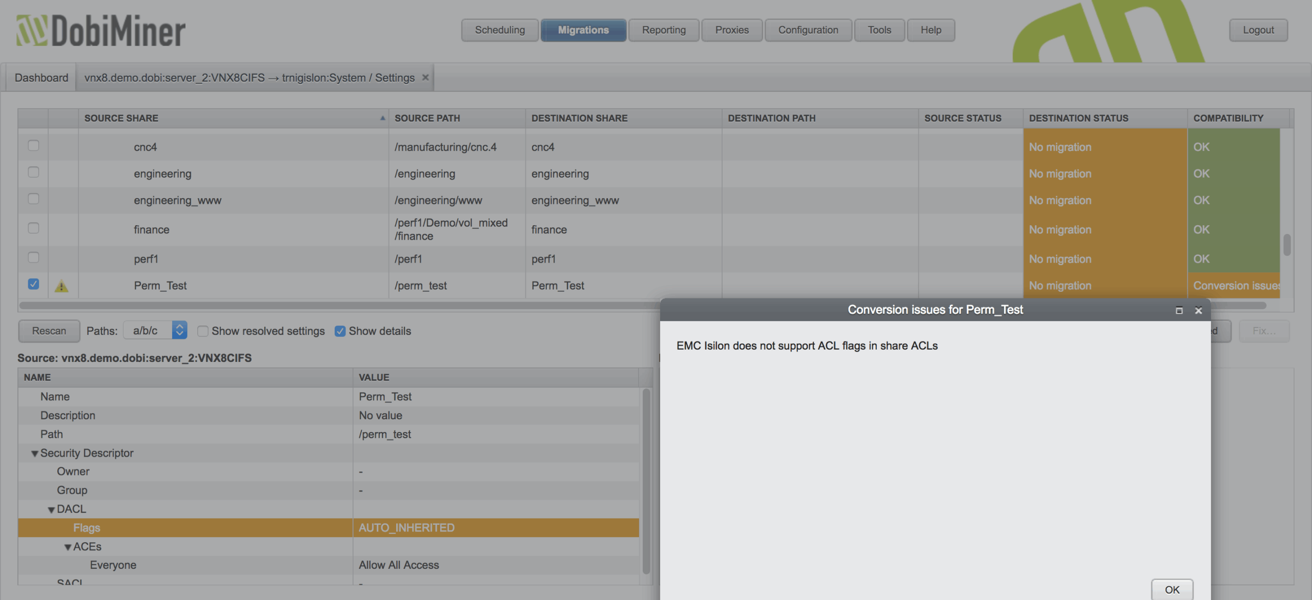Switch to the Dashboard tab

point(41,78)
